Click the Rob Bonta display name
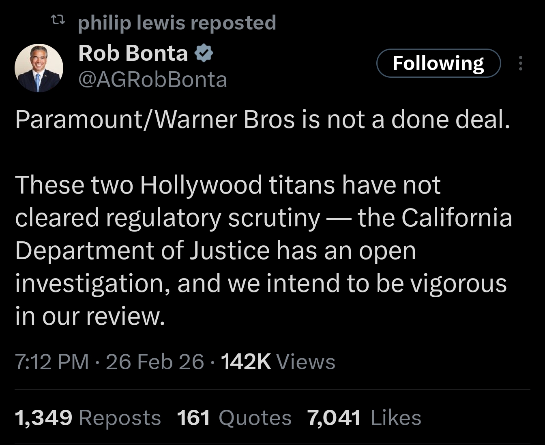 click(133, 53)
